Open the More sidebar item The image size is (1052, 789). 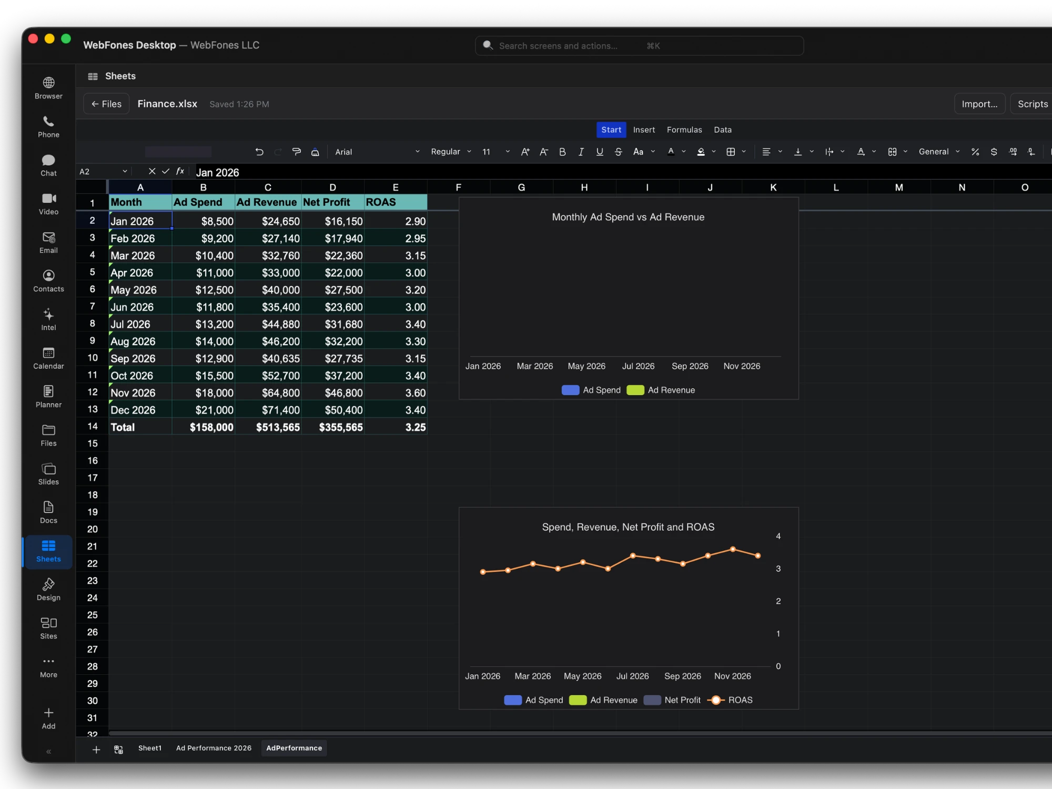[x=48, y=667]
